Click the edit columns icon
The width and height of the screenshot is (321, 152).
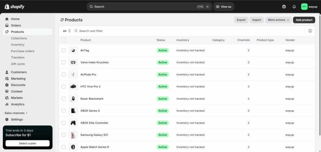tap(310, 31)
